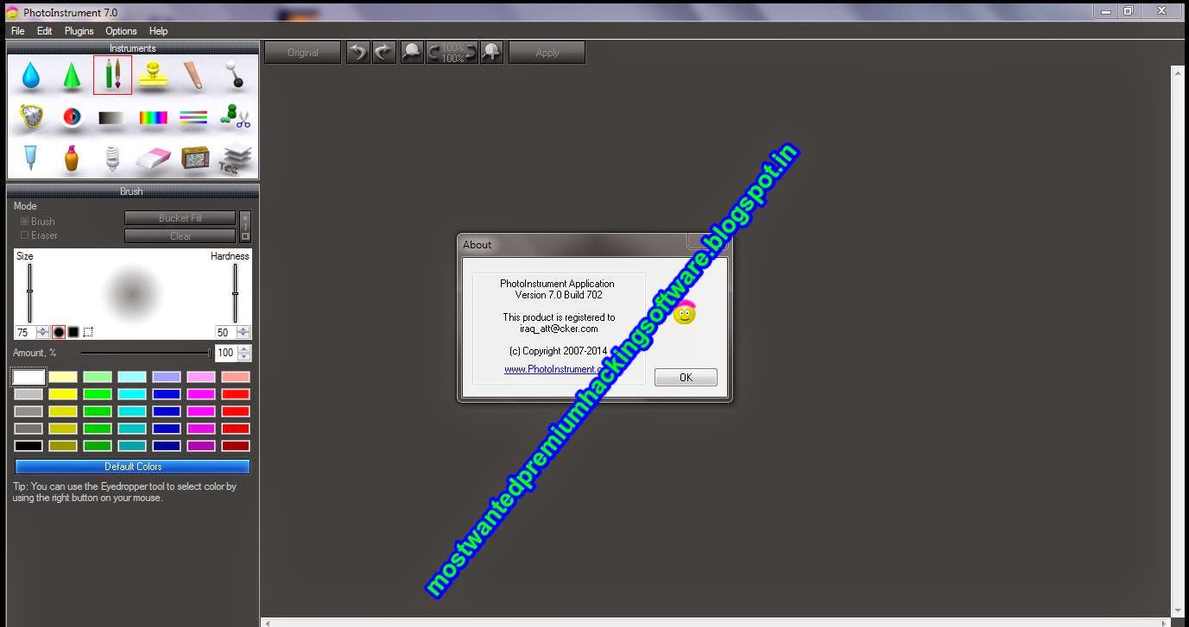The image size is (1189, 627).
Task: Click the Redo arrow in toolbar
Action: (384, 53)
